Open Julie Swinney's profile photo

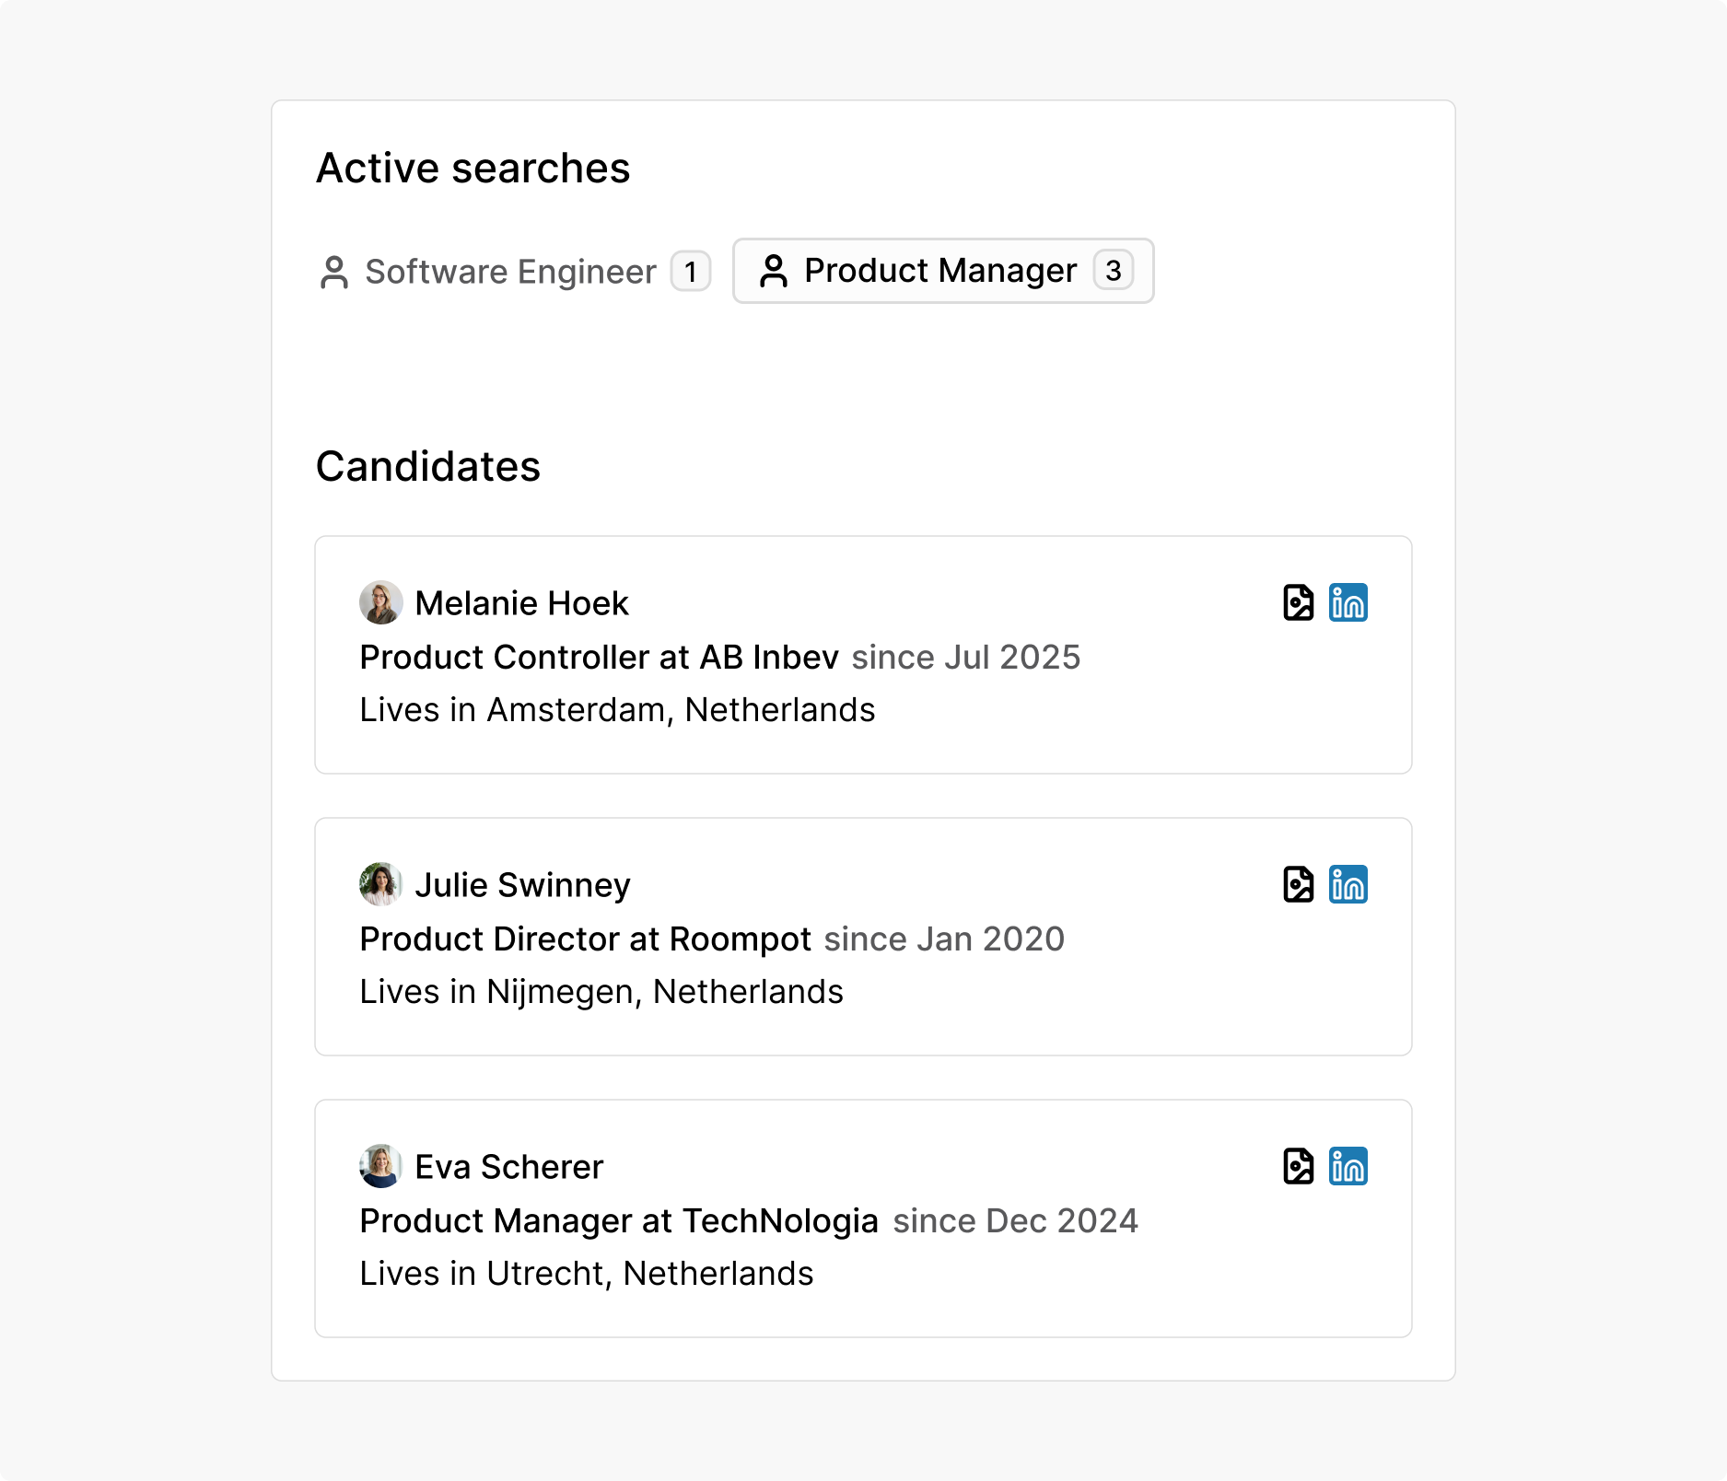pos(379,884)
